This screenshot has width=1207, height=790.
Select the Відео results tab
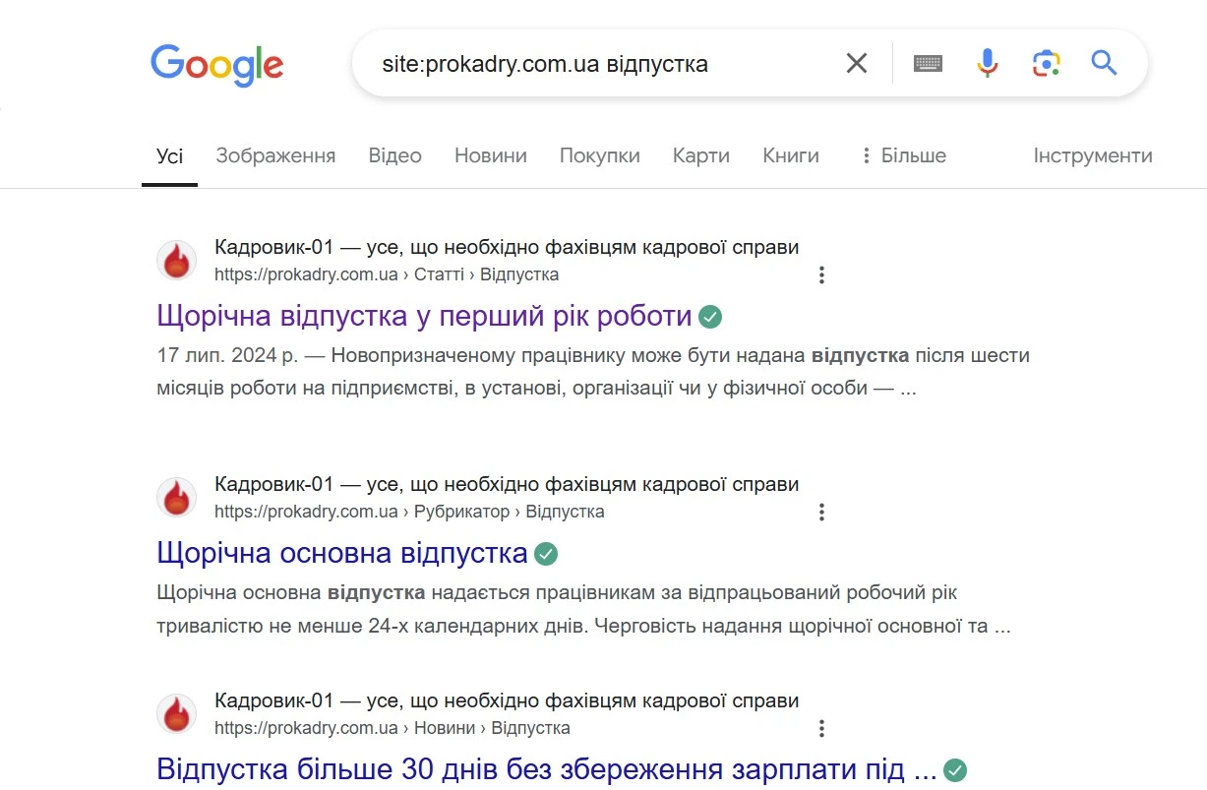click(x=394, y=155)
